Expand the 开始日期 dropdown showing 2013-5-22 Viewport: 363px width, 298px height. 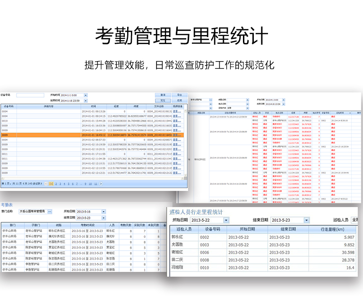[226, 220]
